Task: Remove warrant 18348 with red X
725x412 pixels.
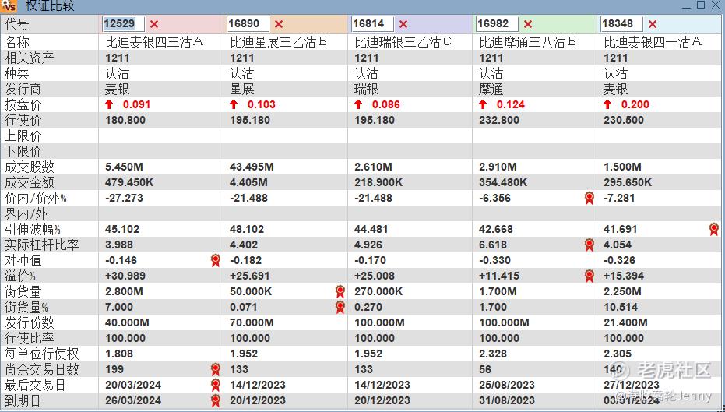Action: click(x=653, y=24)
